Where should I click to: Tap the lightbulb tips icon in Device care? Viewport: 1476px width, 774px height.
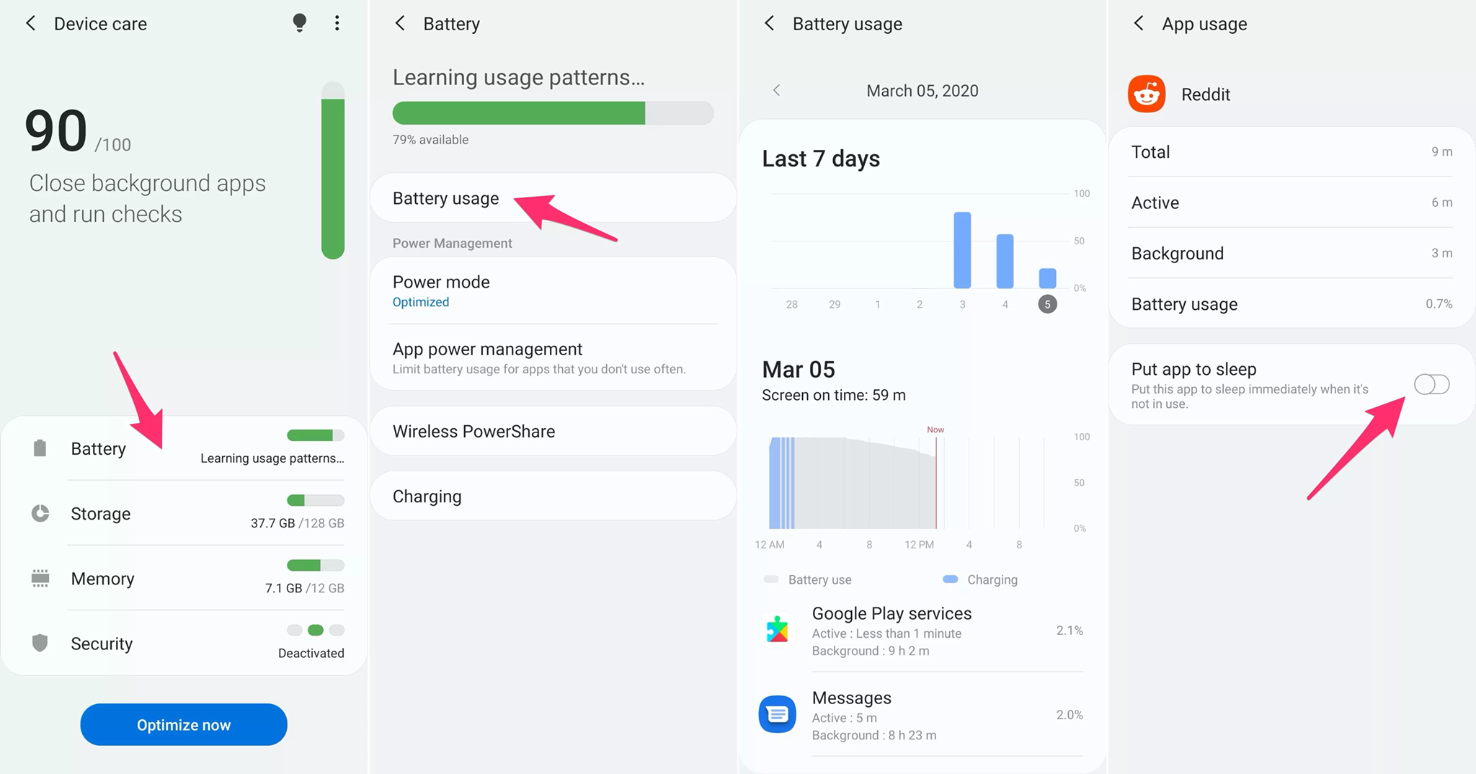click(x=300, y=23)
